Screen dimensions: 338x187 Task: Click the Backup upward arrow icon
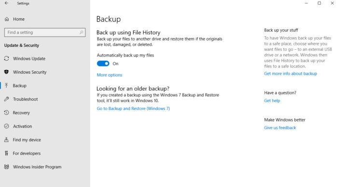(6, 85)
